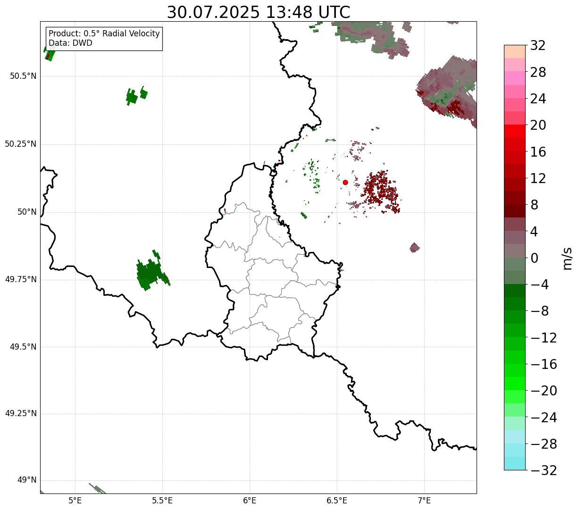Click the bright green colorbar segment above −20
This screenshot has height=510, width=578.
(515, 384)
